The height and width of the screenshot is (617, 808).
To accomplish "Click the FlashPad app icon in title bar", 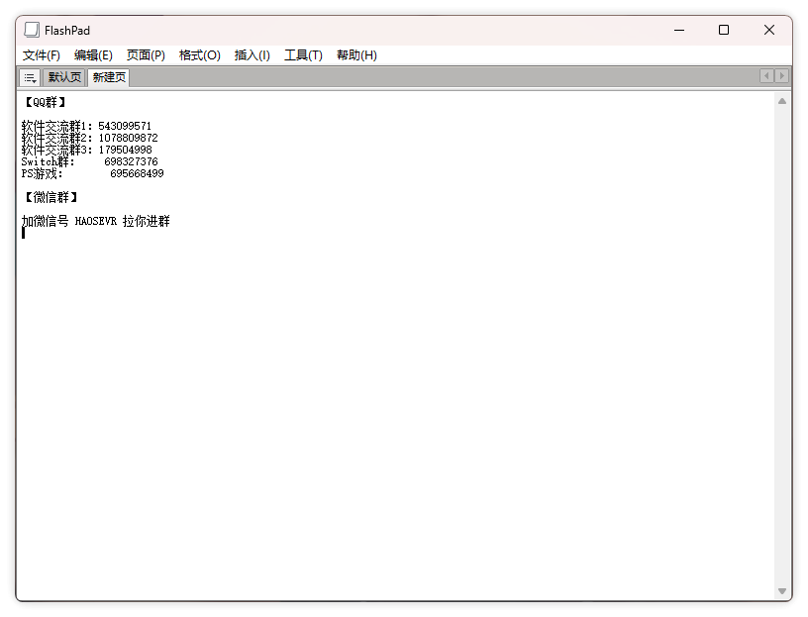I will coord(32,30).
